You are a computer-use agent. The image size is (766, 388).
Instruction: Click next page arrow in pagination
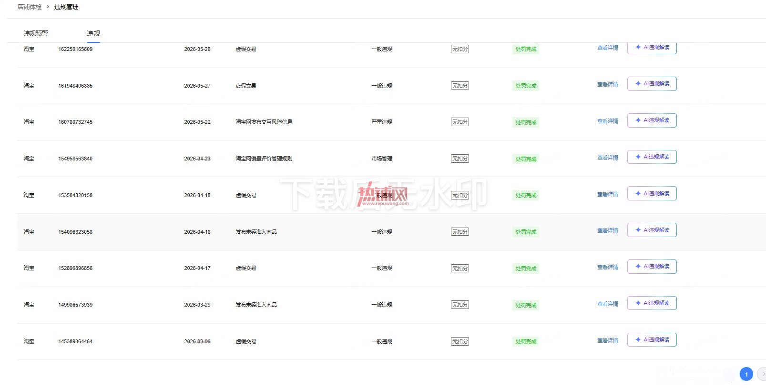point(762,374)
